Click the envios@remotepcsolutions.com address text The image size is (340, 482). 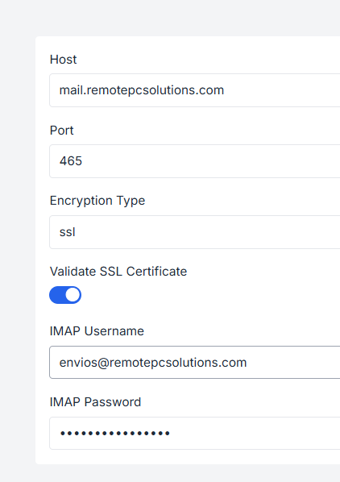tap(153, 363)
